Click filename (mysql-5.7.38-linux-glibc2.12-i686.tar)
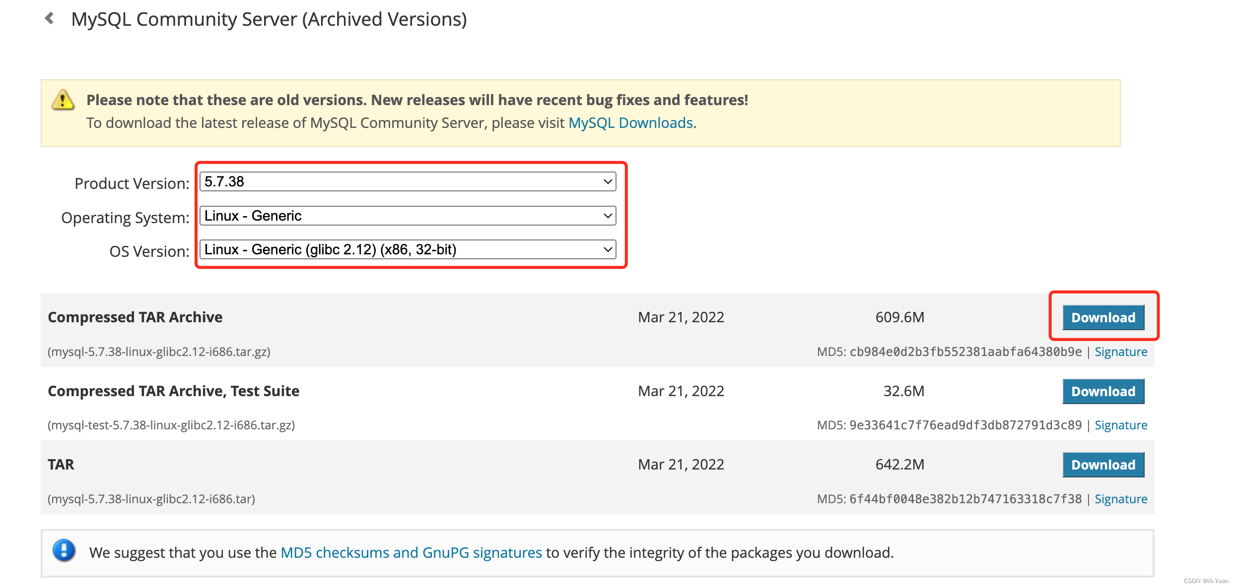Screen dimensions: 1236x588 151,499
